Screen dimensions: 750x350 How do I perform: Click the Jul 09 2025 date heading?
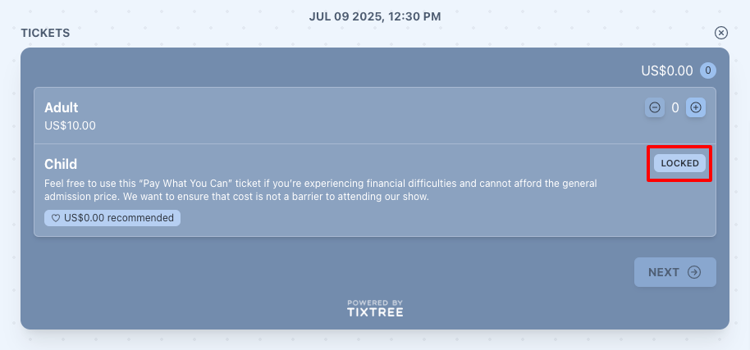coord(375,16)
